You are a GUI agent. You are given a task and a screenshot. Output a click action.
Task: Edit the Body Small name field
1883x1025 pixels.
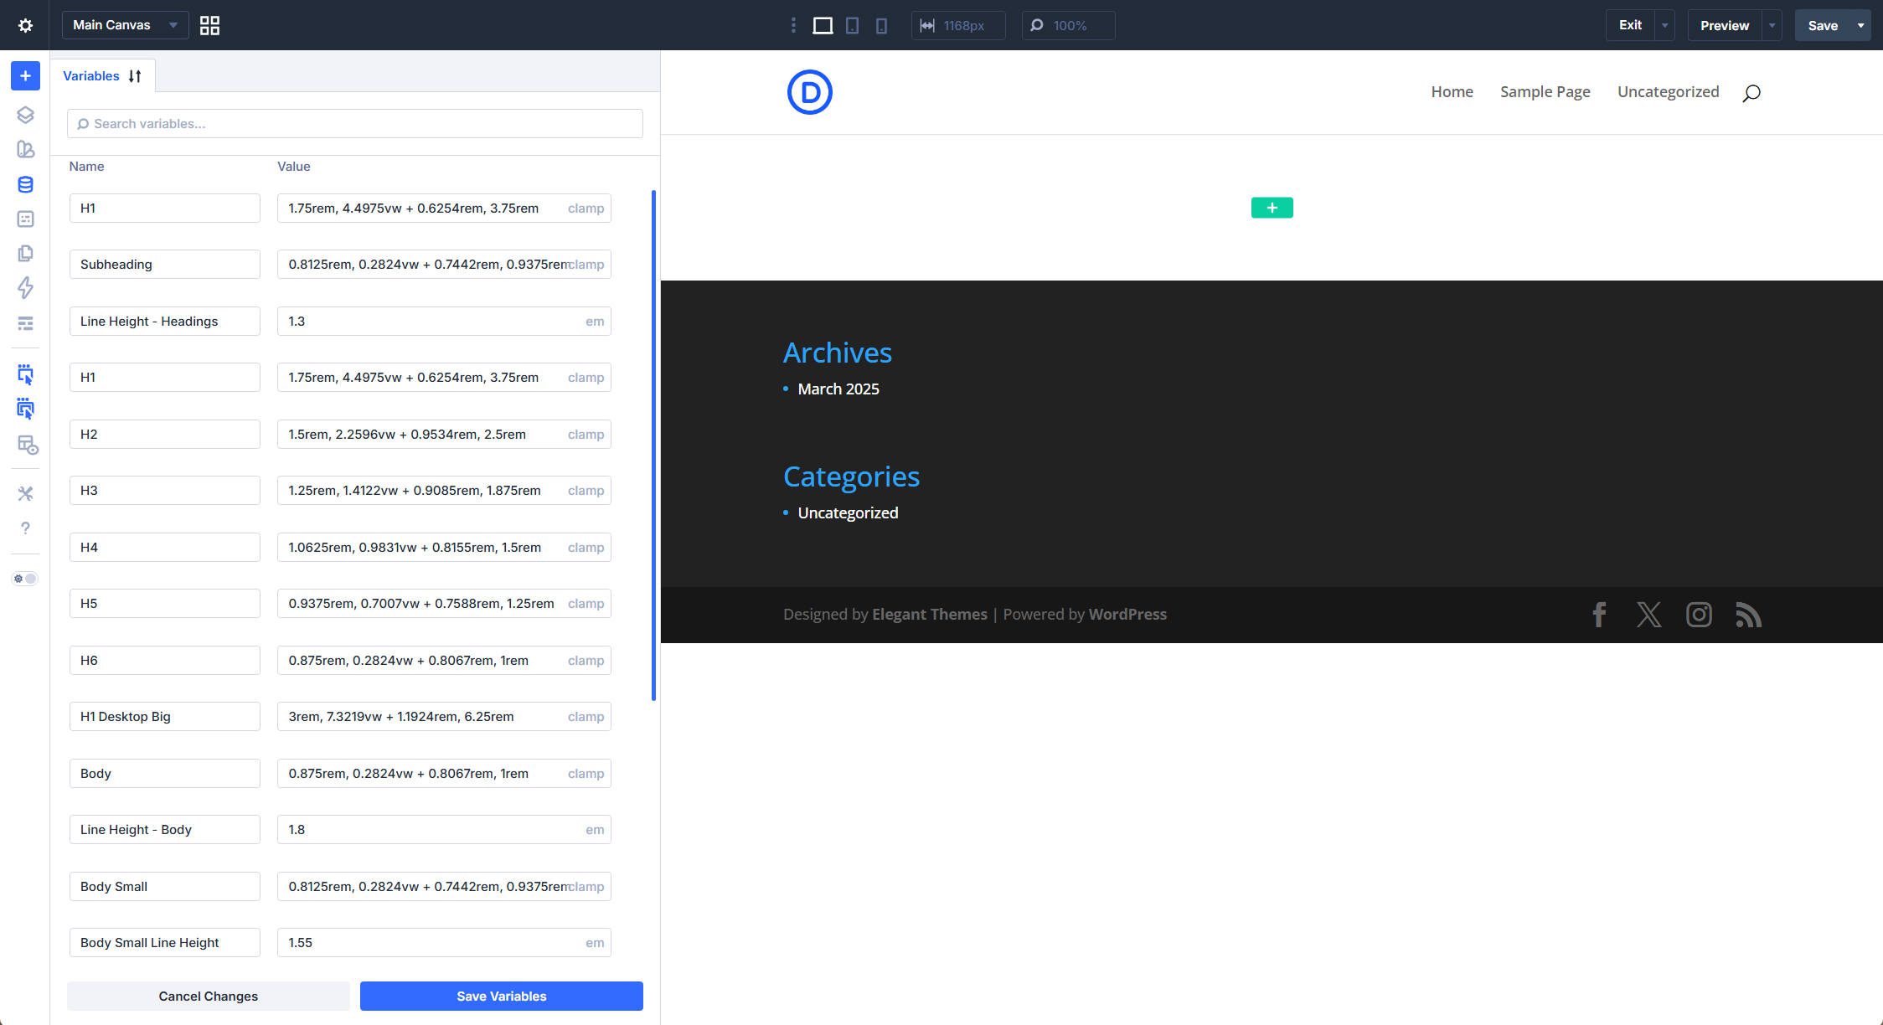(165, 887)
